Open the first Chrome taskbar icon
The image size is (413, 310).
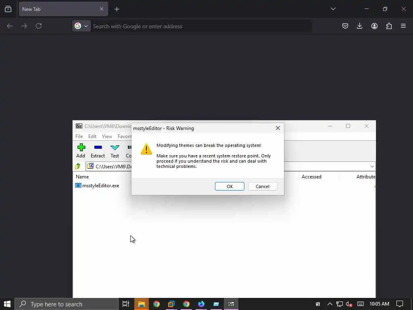tap(156, 304)
